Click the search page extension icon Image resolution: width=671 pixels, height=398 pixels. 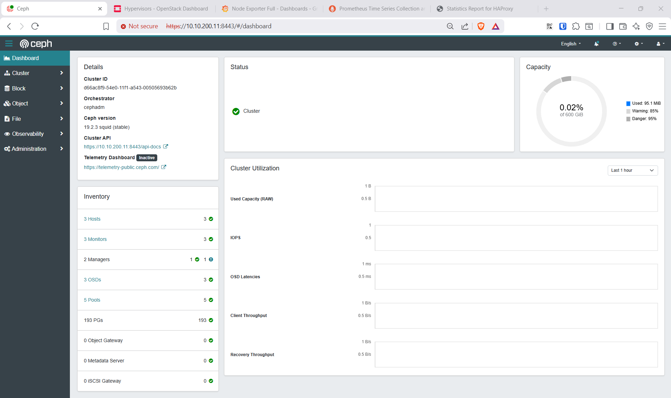click(x=589, y=26)
